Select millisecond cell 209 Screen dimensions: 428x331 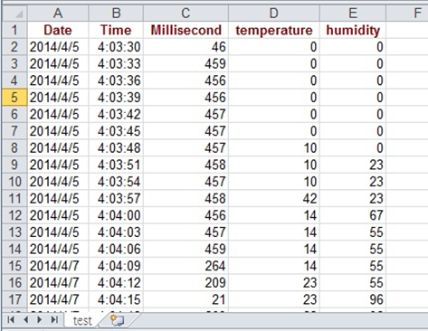coord(185,283)
